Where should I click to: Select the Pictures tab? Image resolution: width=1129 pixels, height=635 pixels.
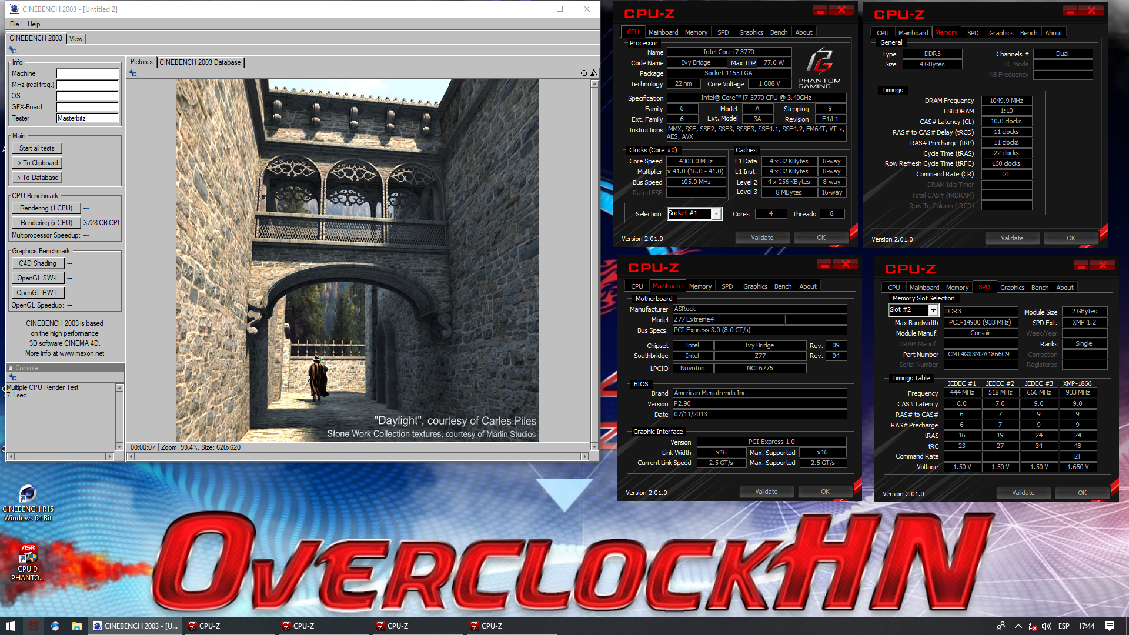pos(141,62)
